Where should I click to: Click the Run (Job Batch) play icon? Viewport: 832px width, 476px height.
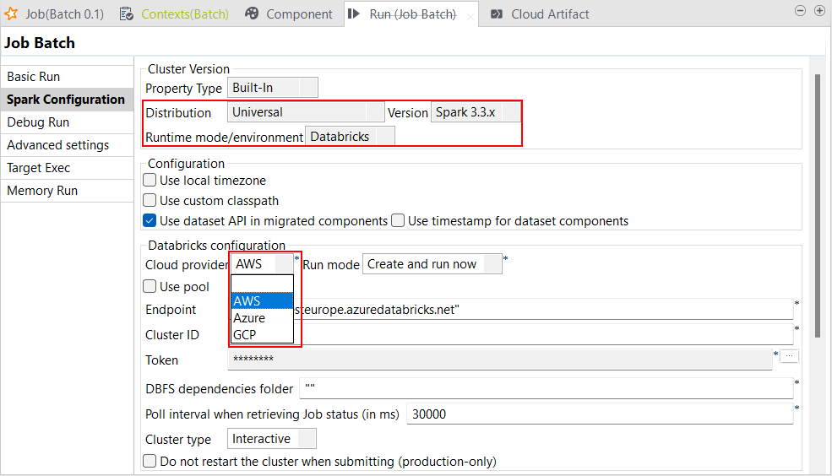(x=355, y=14)
